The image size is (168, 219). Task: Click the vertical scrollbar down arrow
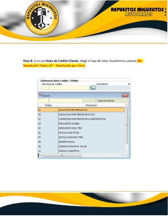coord(127,152)
